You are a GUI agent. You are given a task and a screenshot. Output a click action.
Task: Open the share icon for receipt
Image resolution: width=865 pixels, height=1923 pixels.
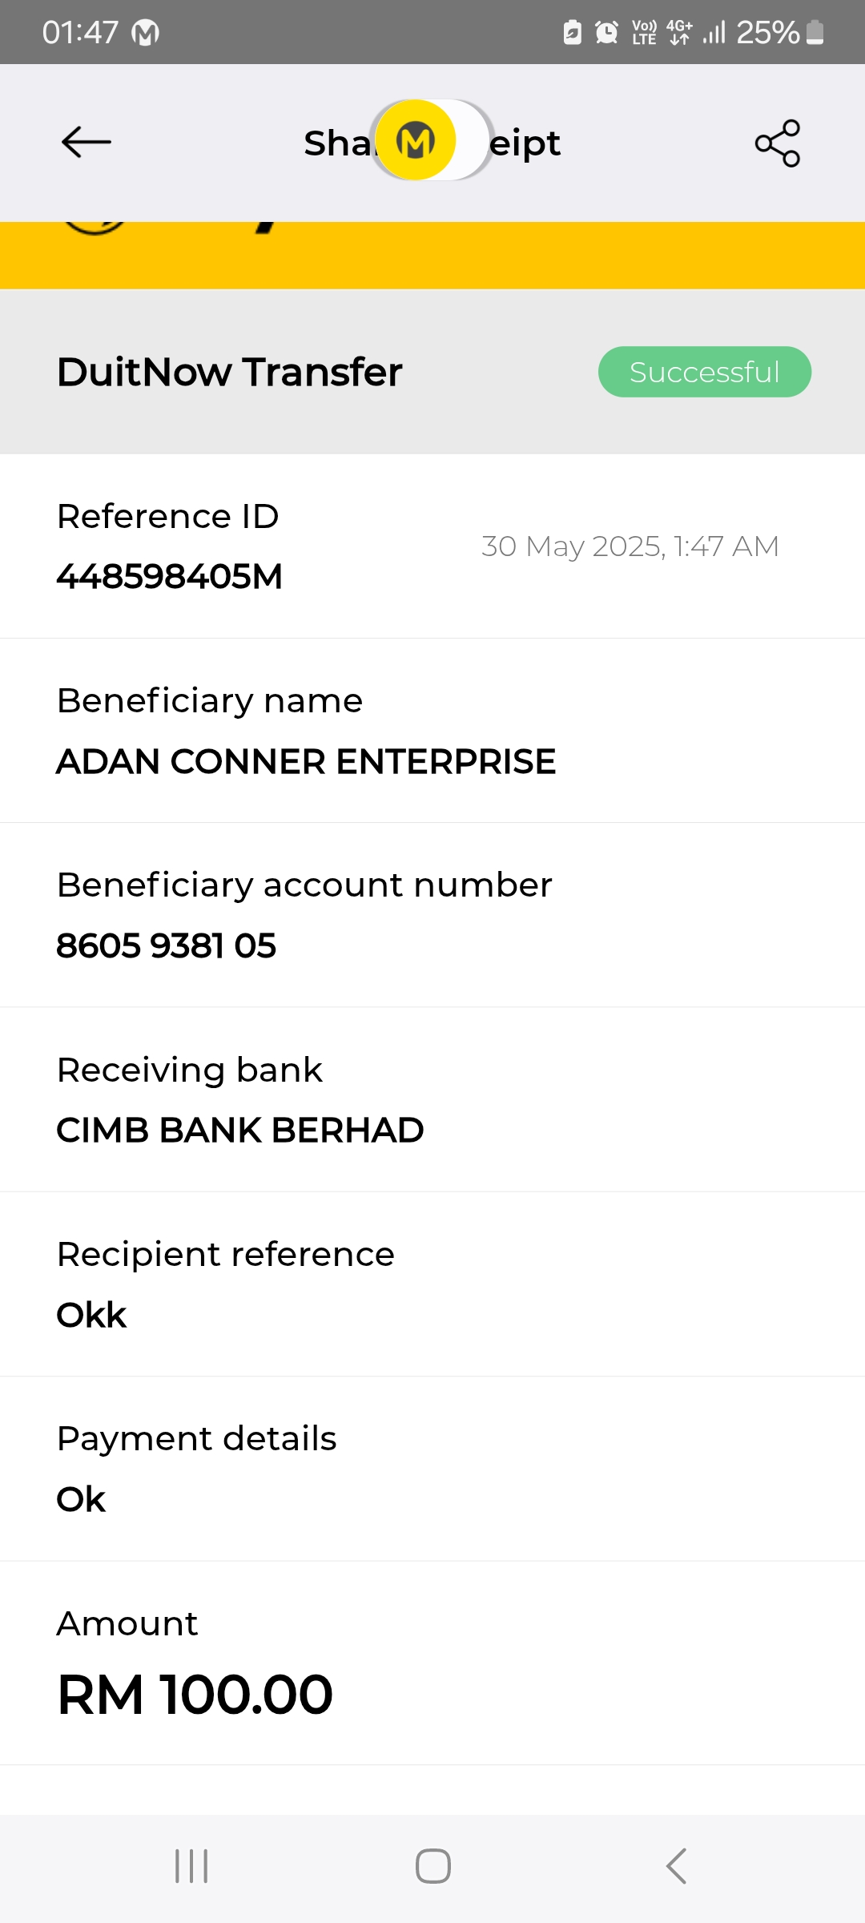tap(778, 143)
